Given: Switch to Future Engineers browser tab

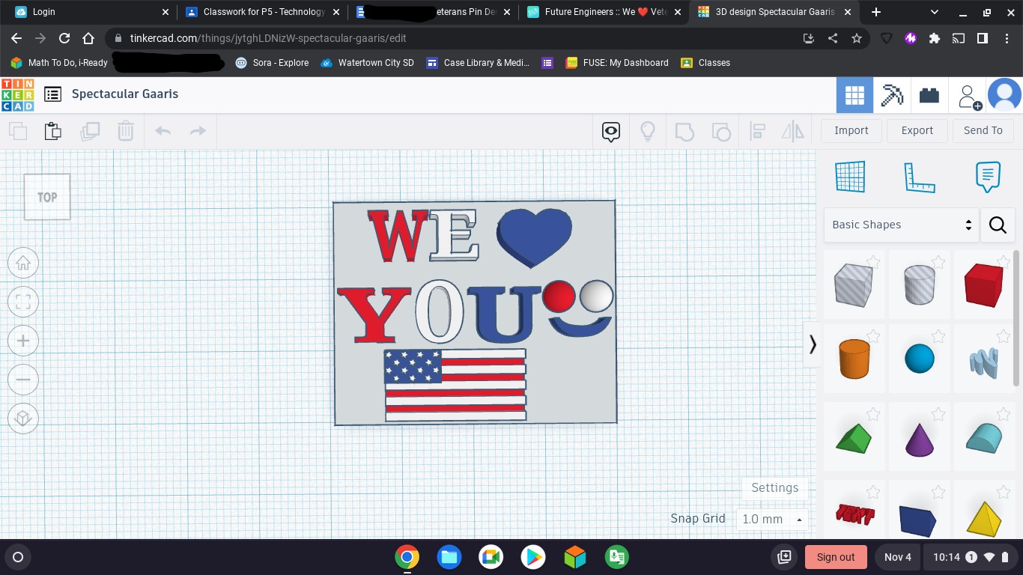Looking at the screenshot, I should [x=605, y=12].
